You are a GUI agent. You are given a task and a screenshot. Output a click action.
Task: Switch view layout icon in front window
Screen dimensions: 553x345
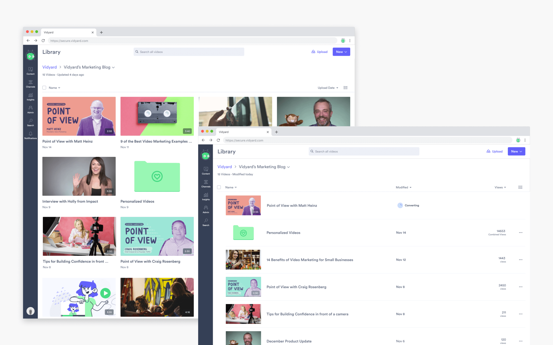point(521,187)
